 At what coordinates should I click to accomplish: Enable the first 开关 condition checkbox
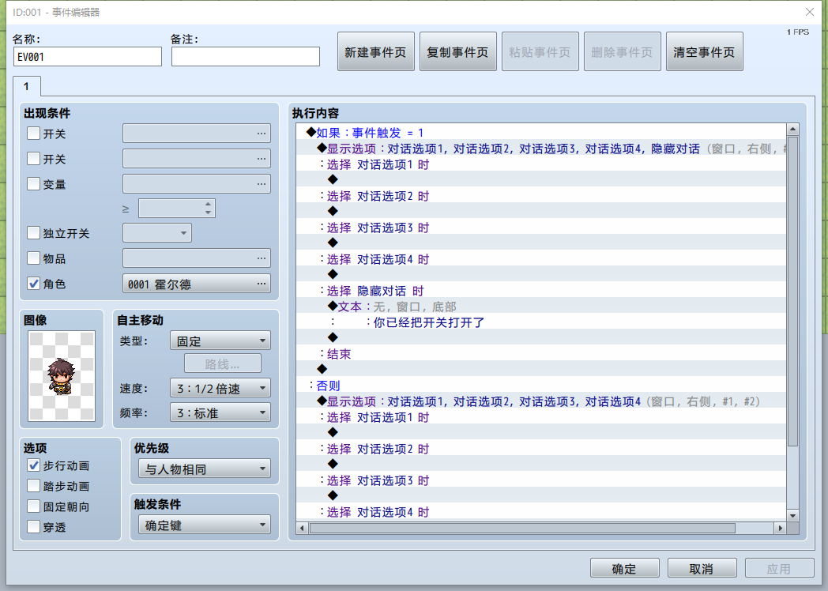(33, 133)
